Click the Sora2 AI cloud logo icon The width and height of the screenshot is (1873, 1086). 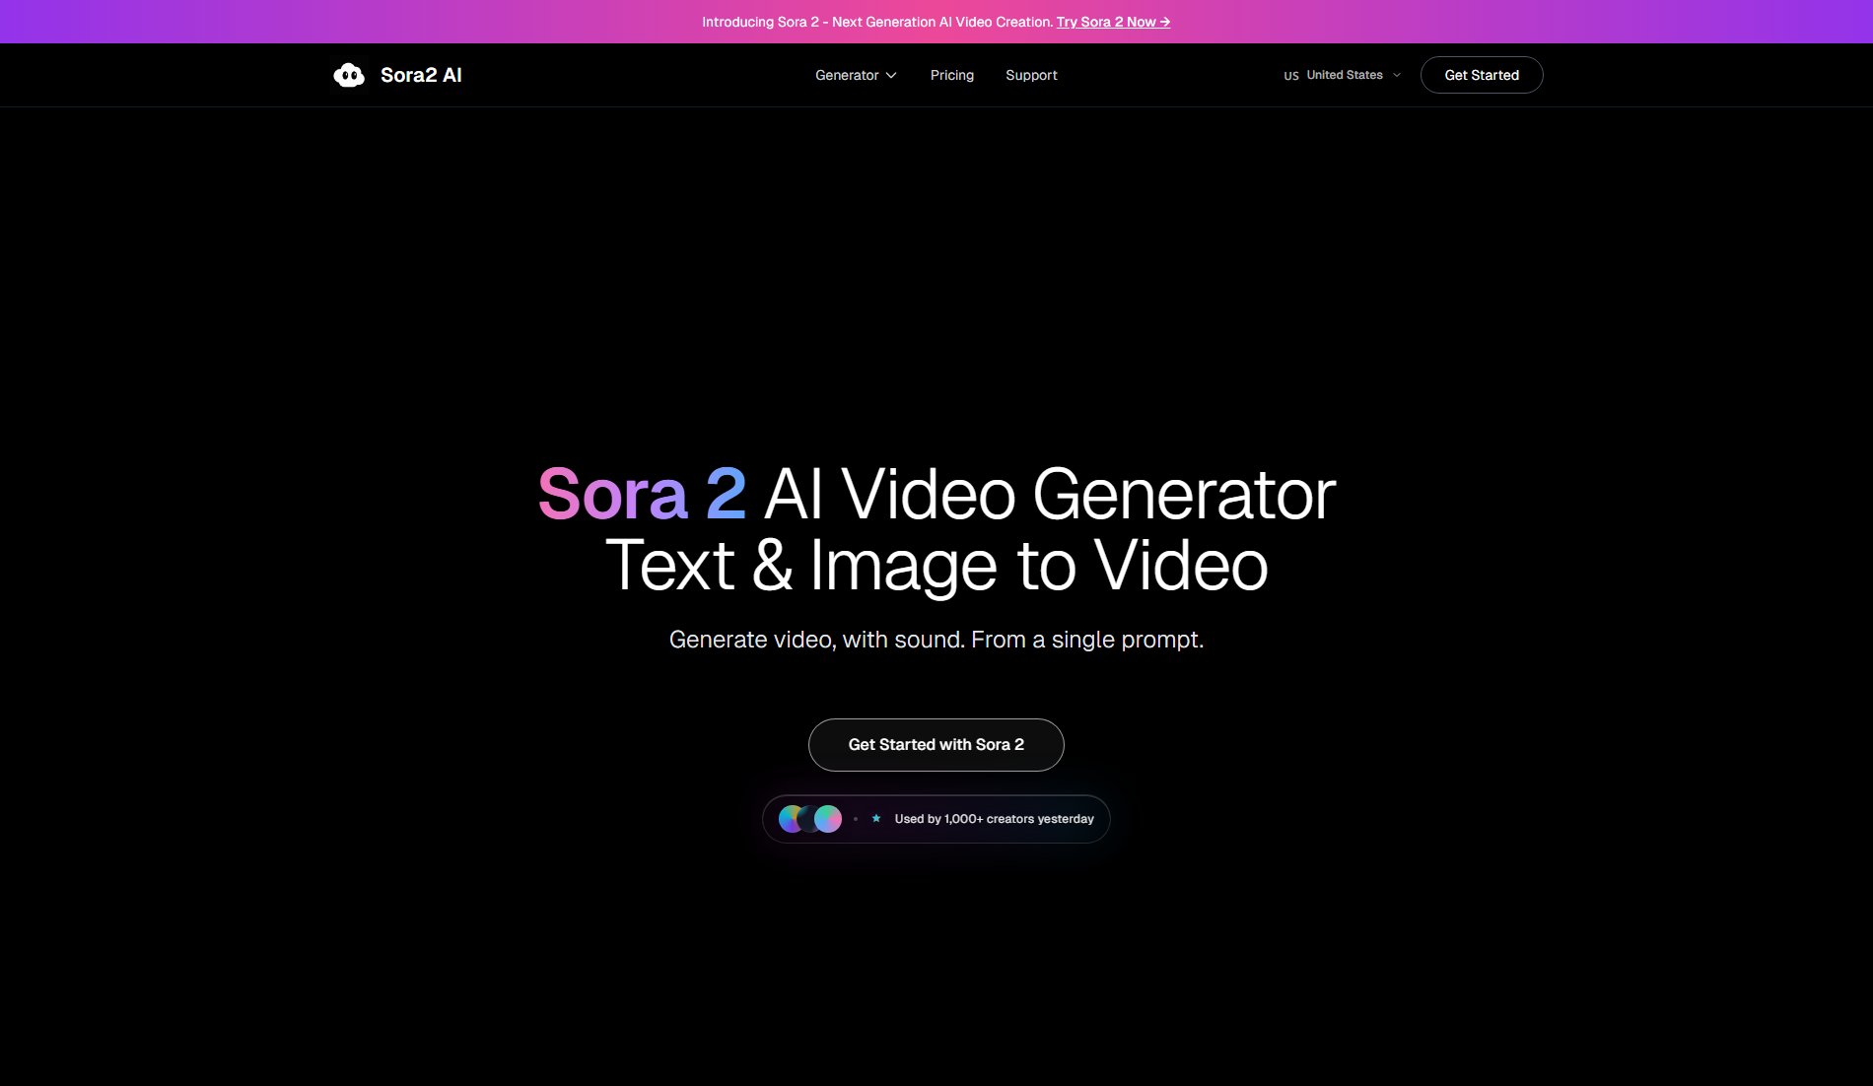click(351, 74)
